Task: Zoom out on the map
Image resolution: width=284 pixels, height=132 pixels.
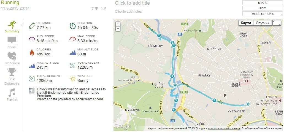Action: [118, 28]
